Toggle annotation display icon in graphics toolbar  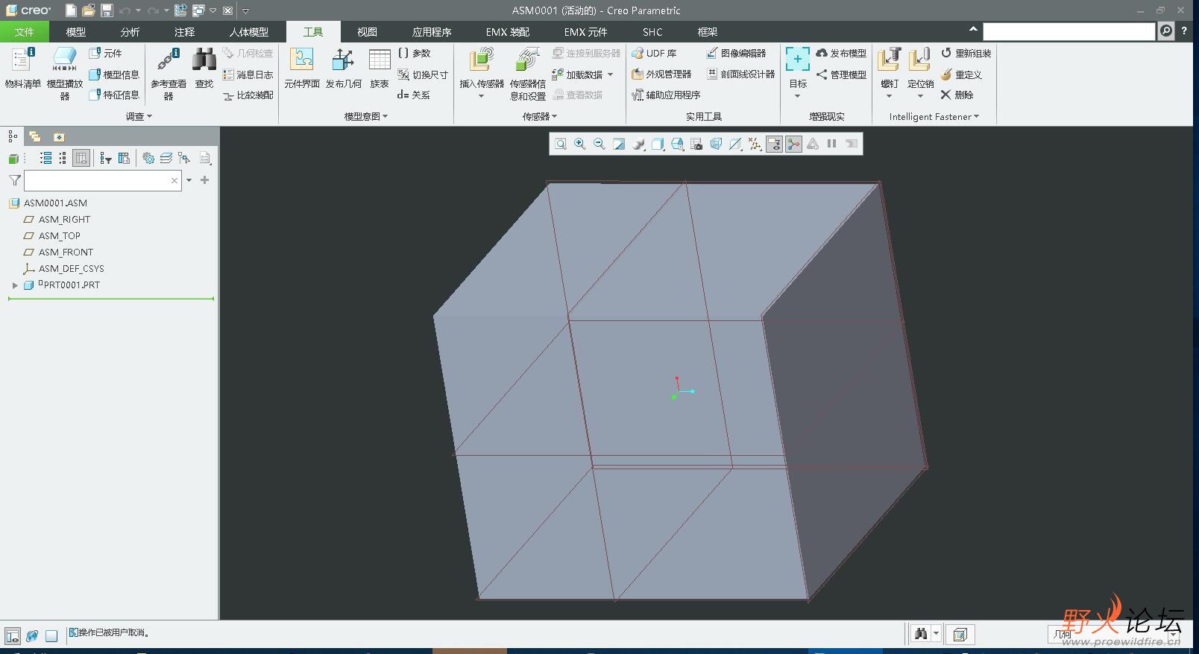click(x=774, y=144)
